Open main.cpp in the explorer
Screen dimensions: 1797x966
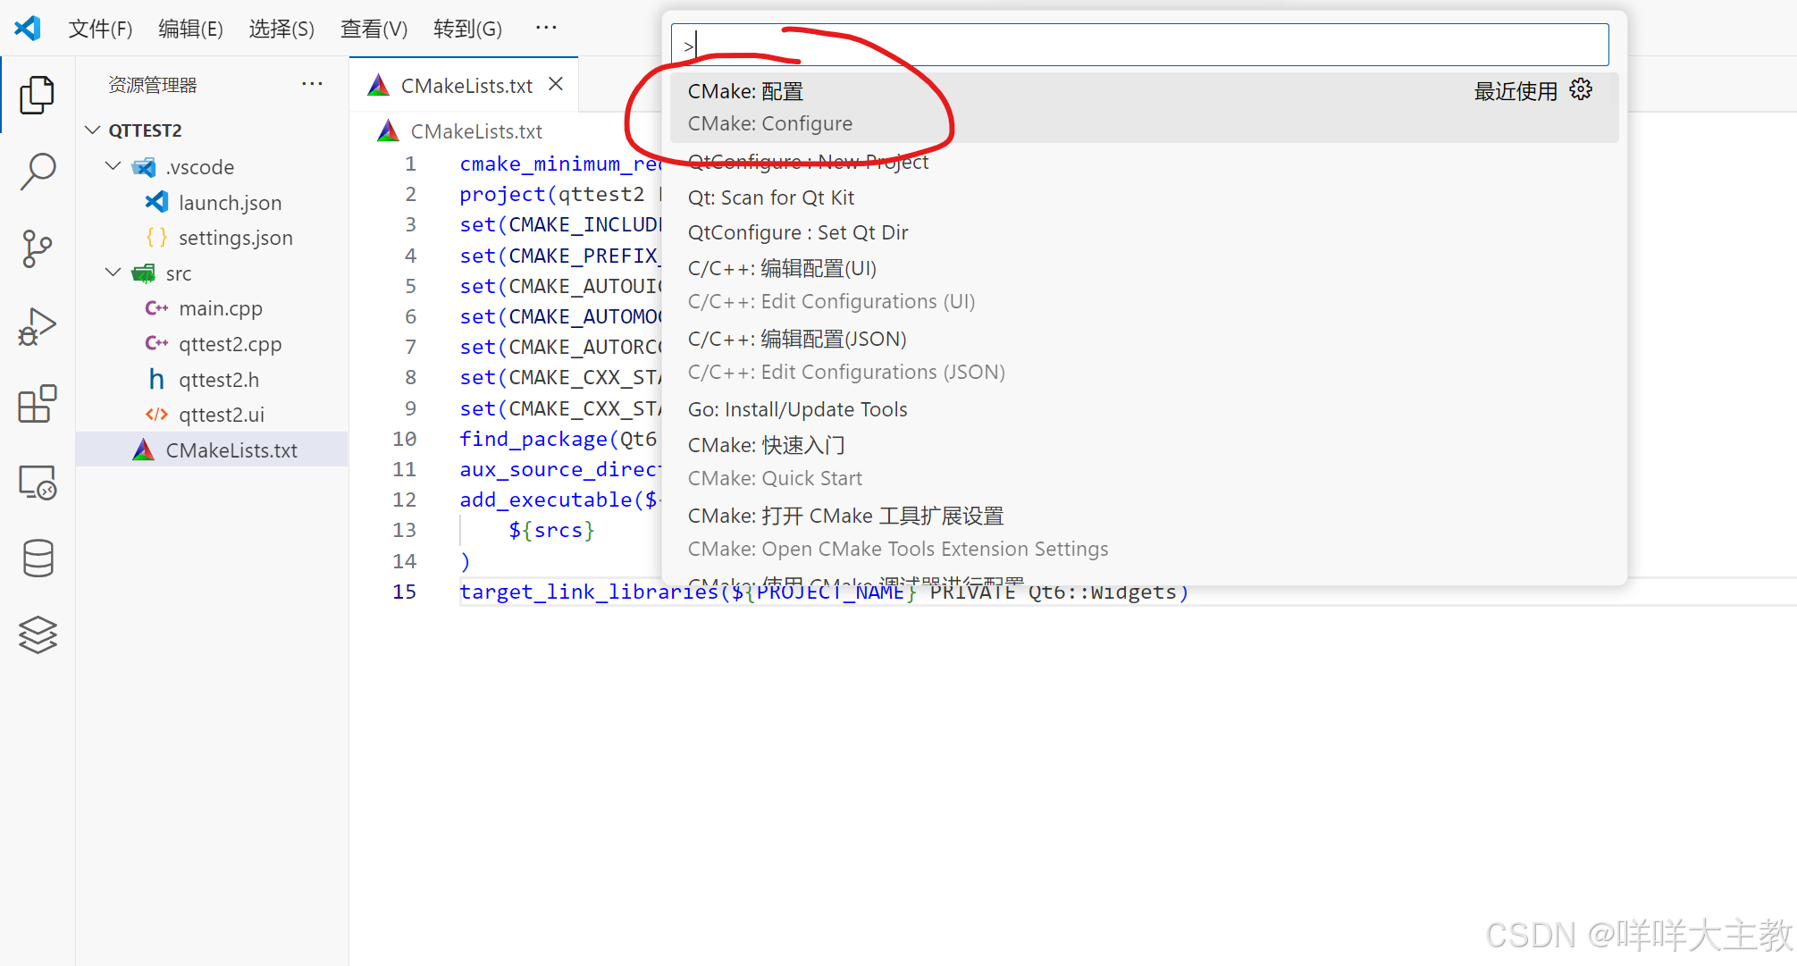[x=212, y=308]
